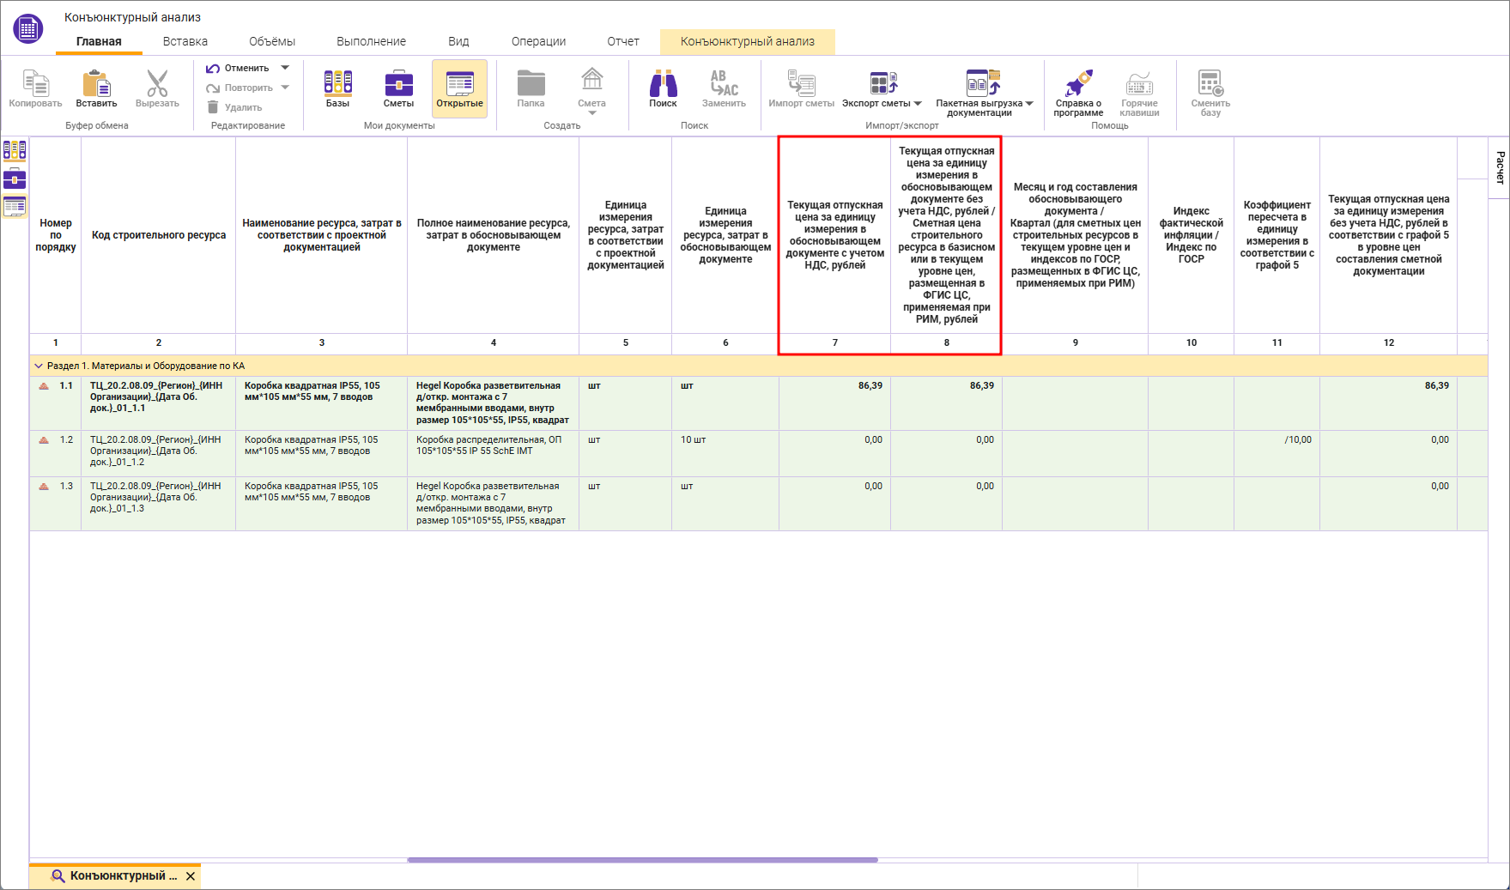Click the horizontal scrollbar at the bottom
1510x890 pixels.
(x=642, y=859)
